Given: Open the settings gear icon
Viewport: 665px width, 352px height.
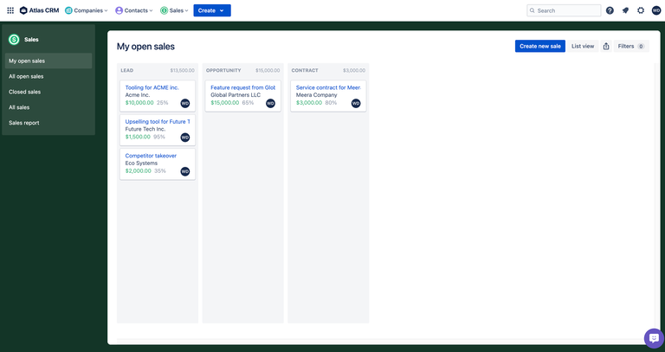Looking at the screenshot, I should (x=641, y=10).
